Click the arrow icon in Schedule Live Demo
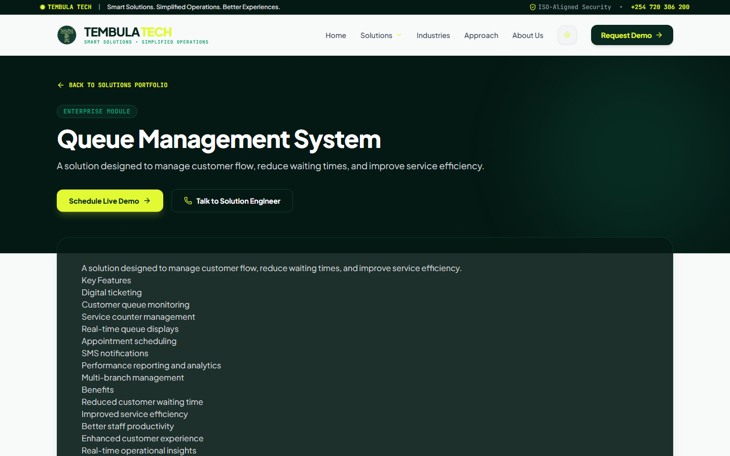 tap(147, 201)
